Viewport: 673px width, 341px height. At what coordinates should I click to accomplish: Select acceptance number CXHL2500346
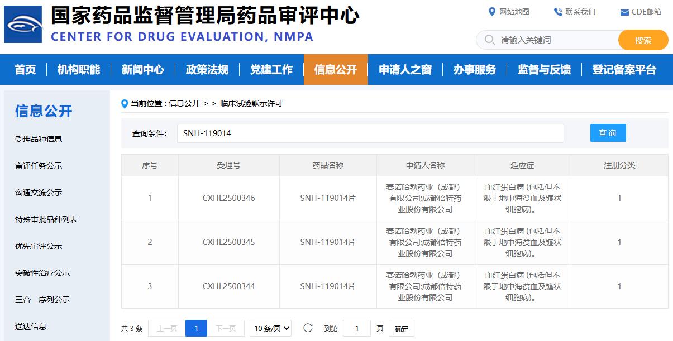coord(229,198)
